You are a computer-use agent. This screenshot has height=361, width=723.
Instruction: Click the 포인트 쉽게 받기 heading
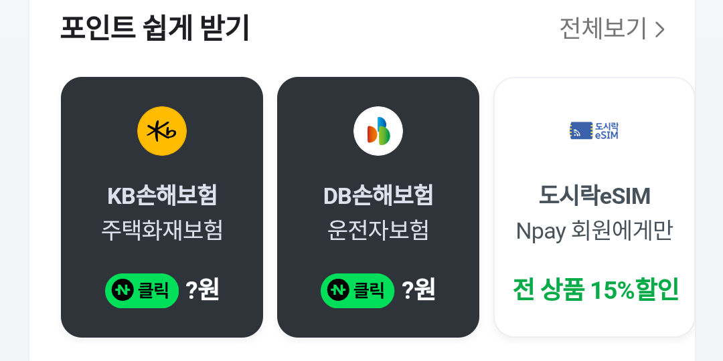(x=155, y=29)
